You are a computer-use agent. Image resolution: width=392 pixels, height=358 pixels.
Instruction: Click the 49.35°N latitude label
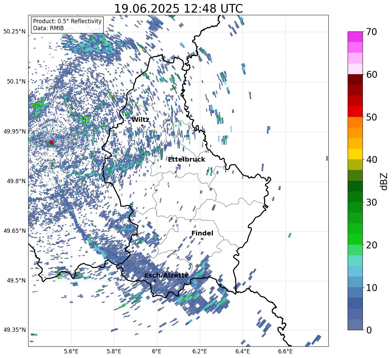tap(15, 330)
